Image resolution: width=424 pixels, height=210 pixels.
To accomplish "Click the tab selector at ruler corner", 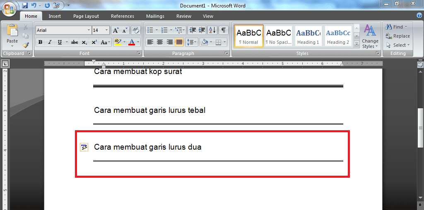I will (x=5, y=64).
